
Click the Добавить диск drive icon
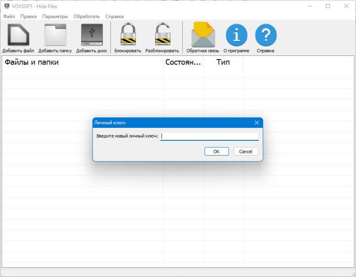point(92,36)
